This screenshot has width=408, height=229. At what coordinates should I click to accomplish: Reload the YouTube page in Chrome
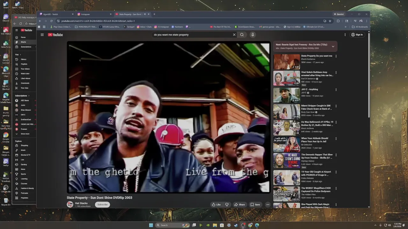(51, 21)
